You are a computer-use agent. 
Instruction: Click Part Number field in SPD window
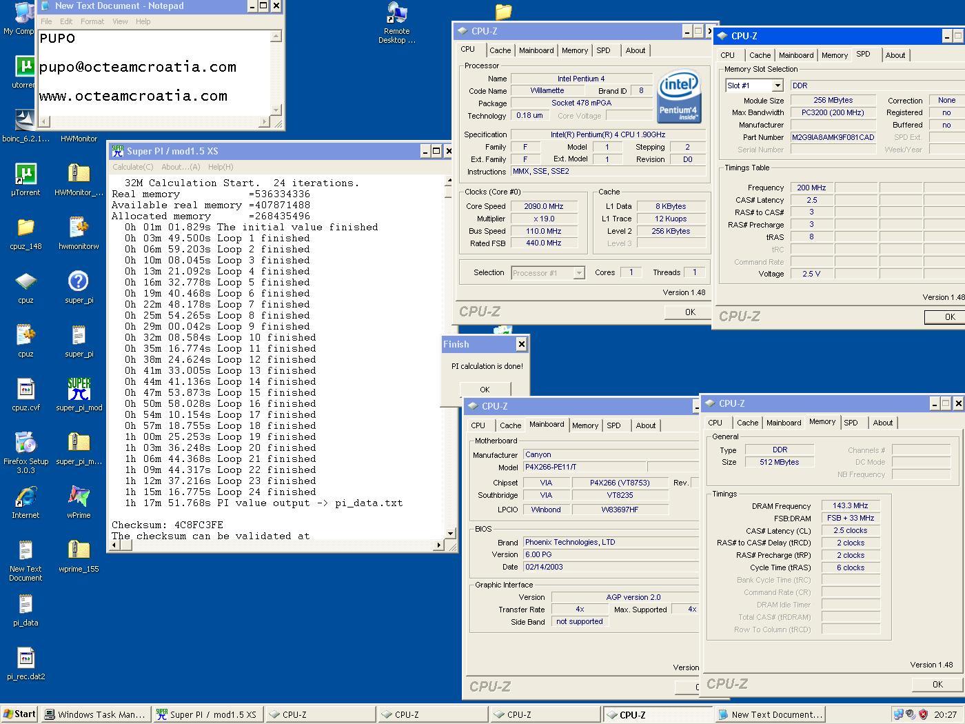click(x=833, y=137)
